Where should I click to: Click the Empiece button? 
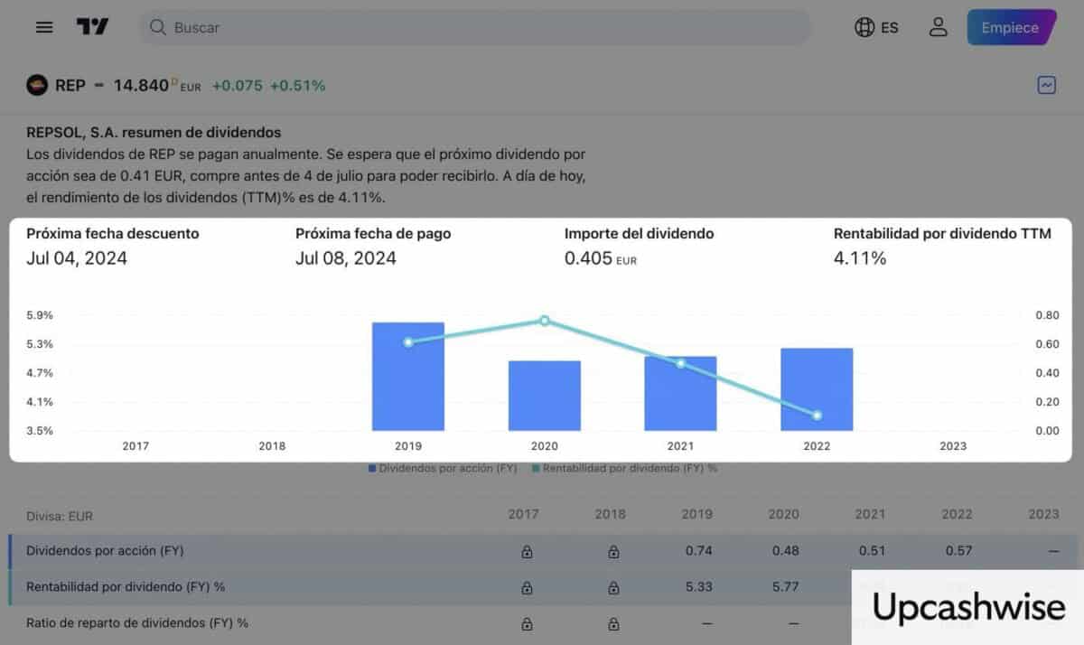tap(1011, 28)
